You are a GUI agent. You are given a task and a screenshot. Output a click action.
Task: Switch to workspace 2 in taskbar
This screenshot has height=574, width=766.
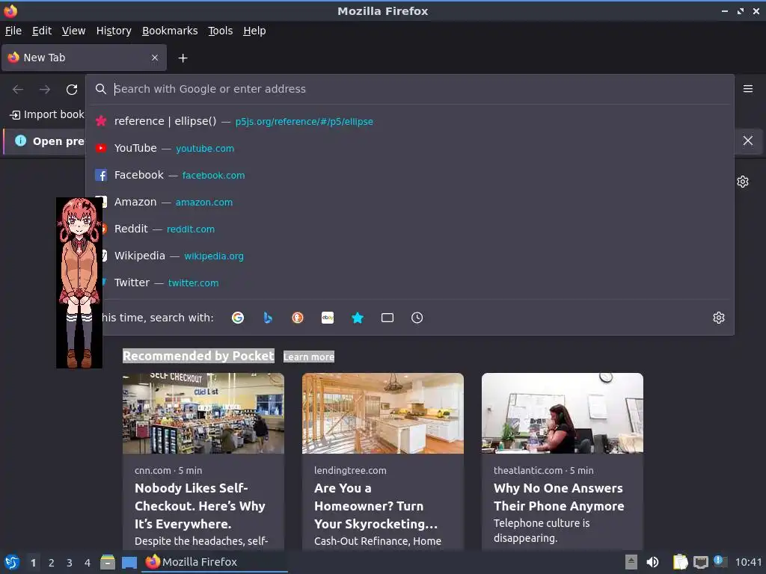[x=52, y=563]
